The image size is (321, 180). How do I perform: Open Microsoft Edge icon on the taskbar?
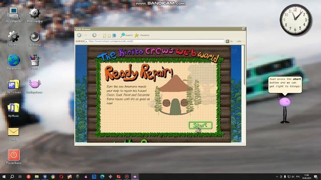point(102,176)
